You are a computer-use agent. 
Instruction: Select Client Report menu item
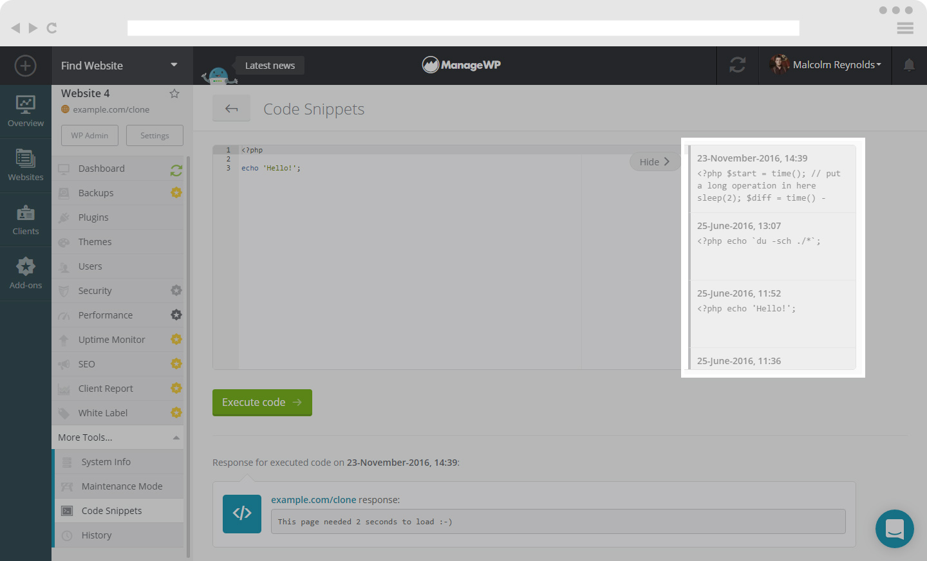pos(118,389)
